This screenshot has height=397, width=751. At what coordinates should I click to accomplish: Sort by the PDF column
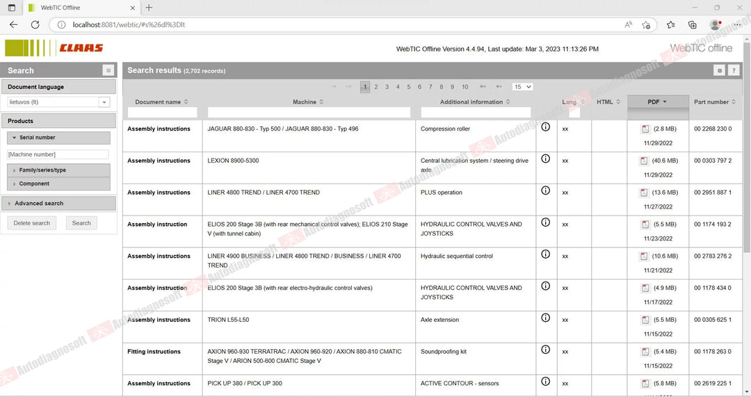point(658,102)
